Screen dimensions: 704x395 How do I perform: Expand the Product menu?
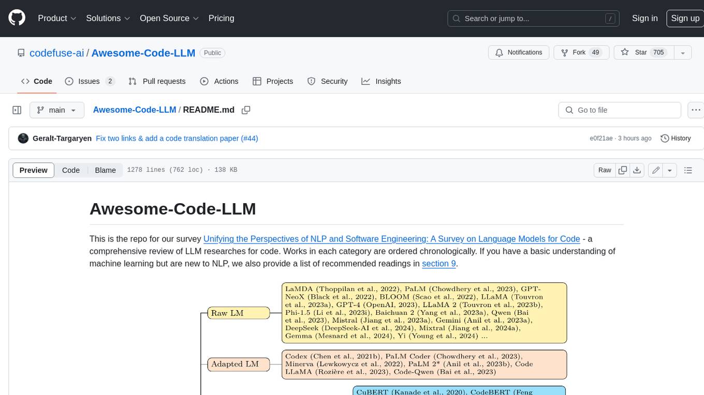pyautogui.click(x=57, y=18)
